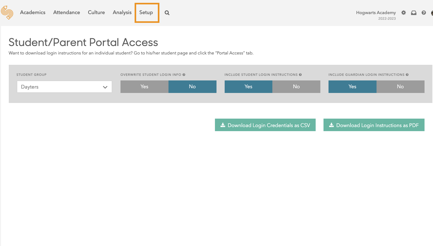Download Login Instructions as PDF
433x246 pixels.
point(374,125)
